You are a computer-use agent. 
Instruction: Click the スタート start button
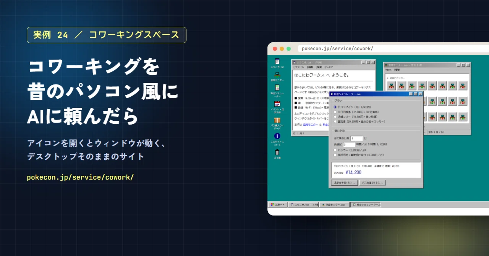click(x=278, y=205)
